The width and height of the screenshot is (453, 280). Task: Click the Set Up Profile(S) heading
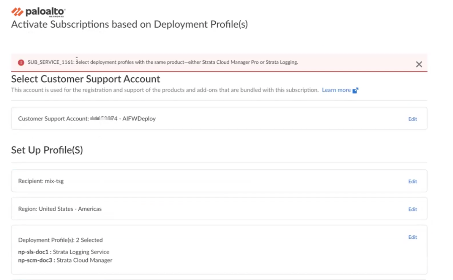(47, 150)
